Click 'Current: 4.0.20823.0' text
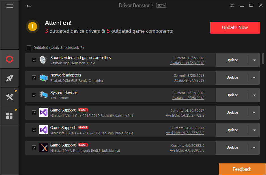266x175 pixels. pyautogui.click(x=188, y=146)
